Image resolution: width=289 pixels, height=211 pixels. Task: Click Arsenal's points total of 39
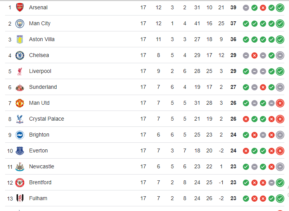click(233, 7)
